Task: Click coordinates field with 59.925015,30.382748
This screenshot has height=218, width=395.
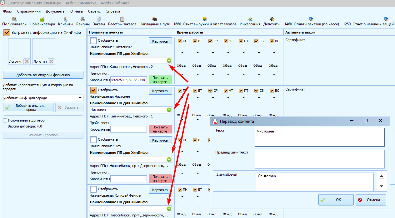Action: (x=129, y=80)
